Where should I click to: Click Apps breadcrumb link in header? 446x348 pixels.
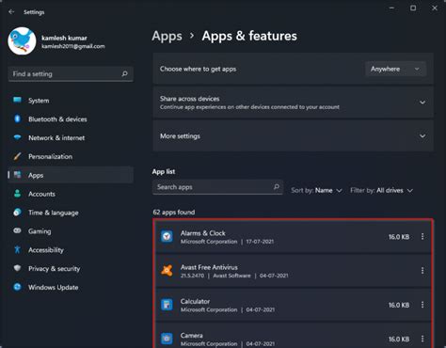(x=167, y=36)
